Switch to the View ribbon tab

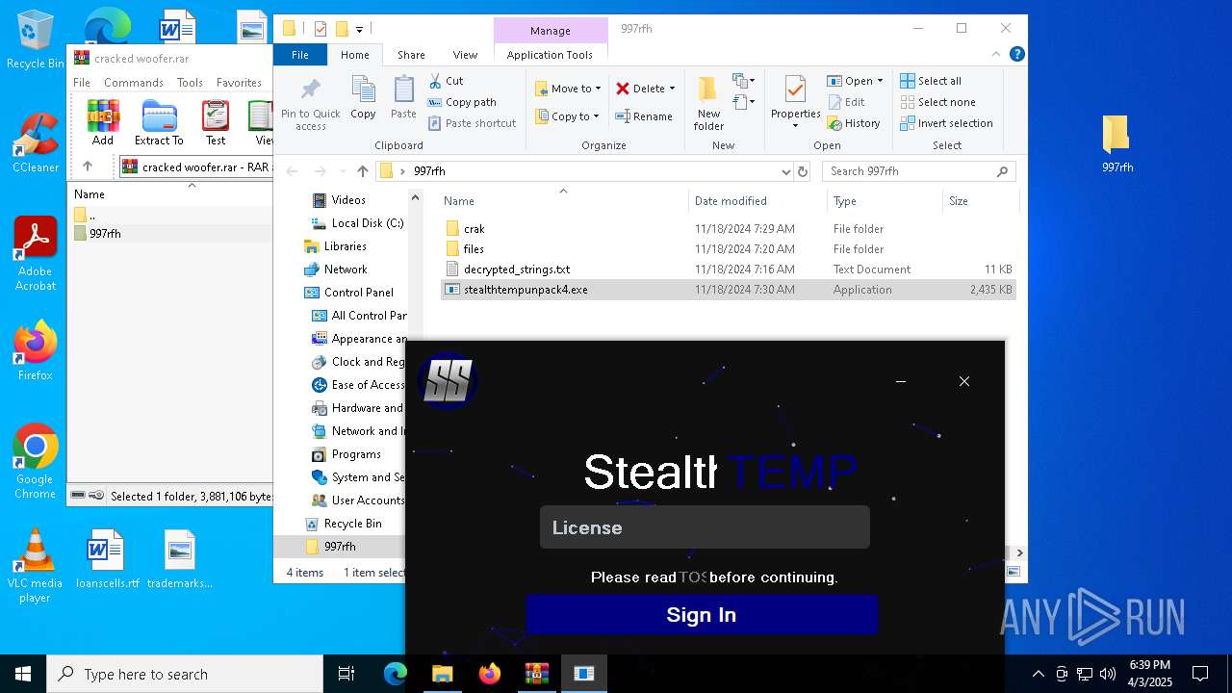(465, 55)
